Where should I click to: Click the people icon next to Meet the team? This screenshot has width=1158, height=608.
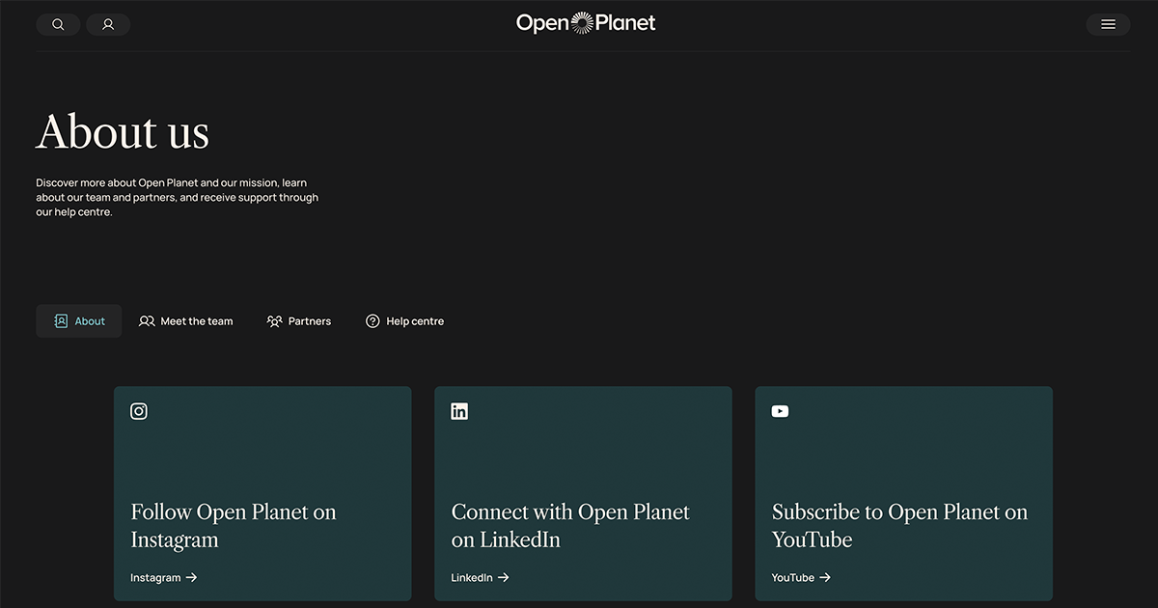click(147, 320)
